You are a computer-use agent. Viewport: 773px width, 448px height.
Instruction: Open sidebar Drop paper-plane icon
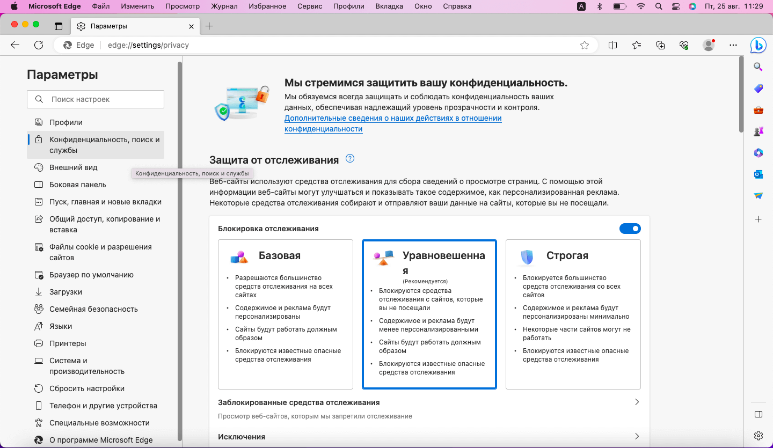click(x=758, y=196)
